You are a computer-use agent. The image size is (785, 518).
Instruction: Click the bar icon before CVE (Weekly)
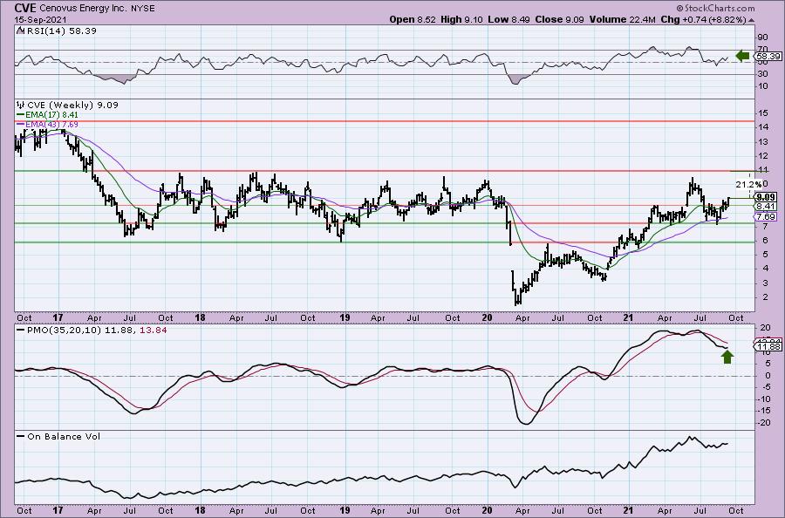(21, 105)
